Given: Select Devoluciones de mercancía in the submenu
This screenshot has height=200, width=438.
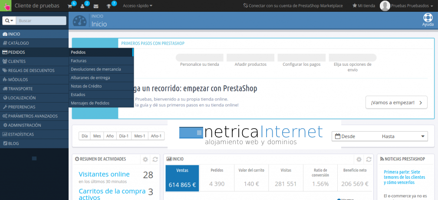Looking at the screenshot, I should (101, 69).
